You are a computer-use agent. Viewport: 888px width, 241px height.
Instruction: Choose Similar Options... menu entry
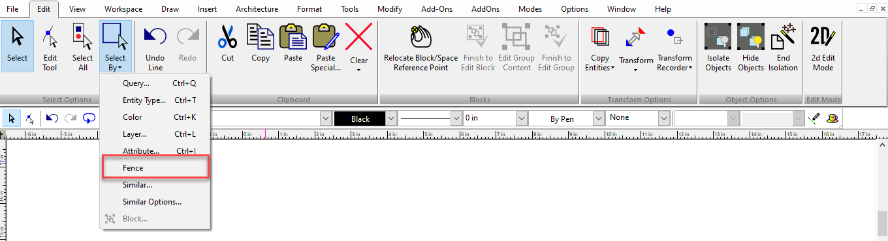pyautogui.click(x=152, y=202)
